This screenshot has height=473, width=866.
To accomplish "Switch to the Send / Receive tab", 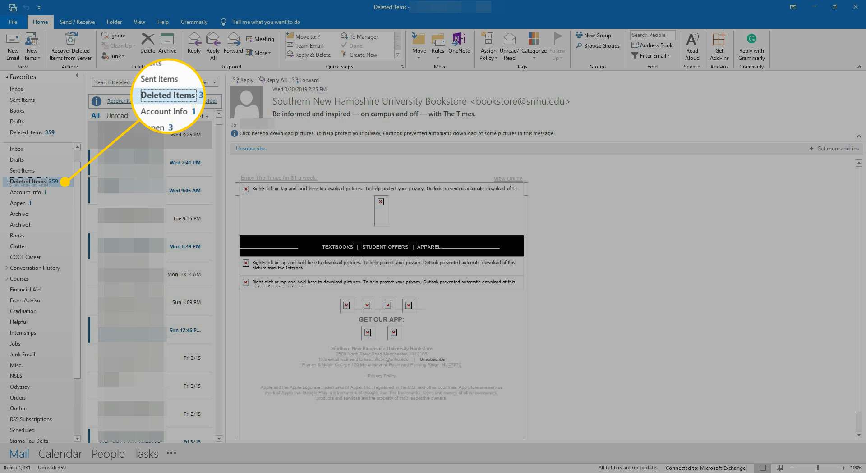I will 77,22.
